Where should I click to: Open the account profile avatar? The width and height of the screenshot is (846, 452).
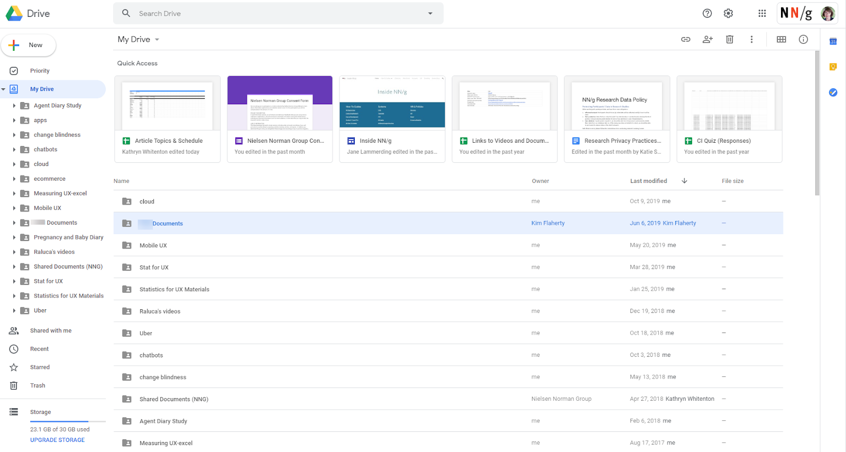coord(827,13)
